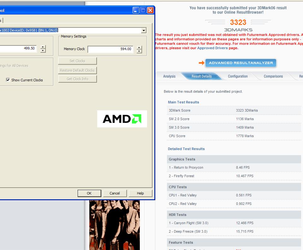The image size is (303, 250).
Task: Decrease the Memory Clock value with down arrow
Action: coord(139,51)
